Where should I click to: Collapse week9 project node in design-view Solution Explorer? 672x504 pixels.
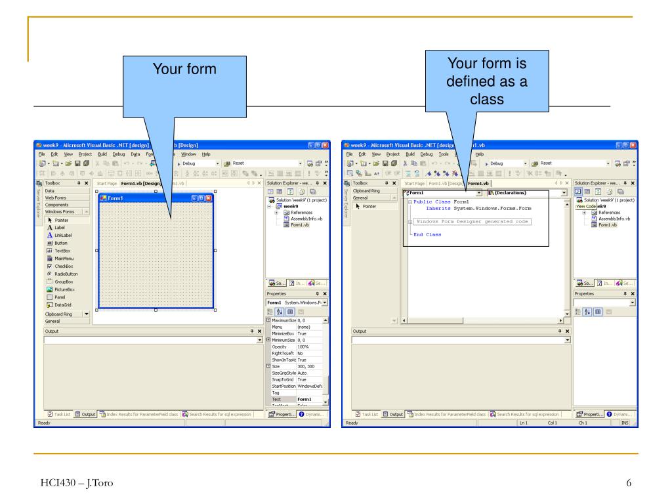pyautogui.click(x=270, y=206)
